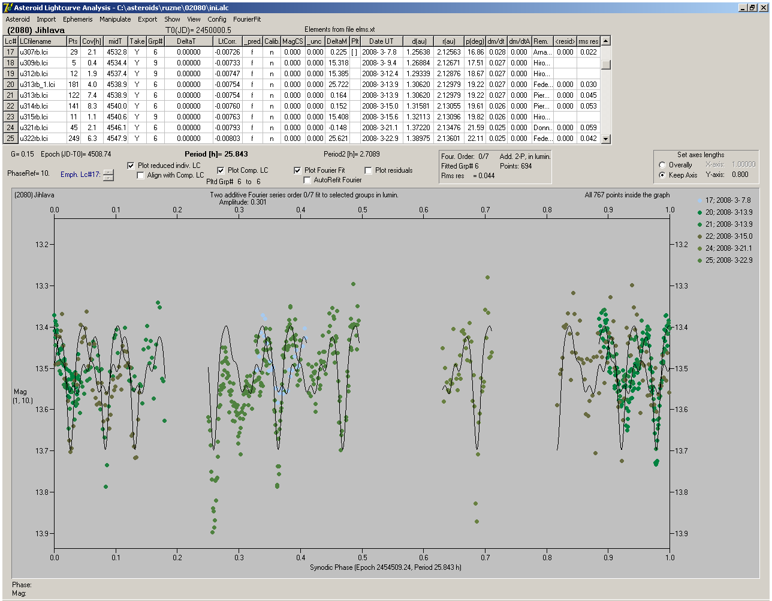Viewport: 772px width, 601px height.
Task: Click filename cell u307rb.lci
Action: tap(42, 52)
